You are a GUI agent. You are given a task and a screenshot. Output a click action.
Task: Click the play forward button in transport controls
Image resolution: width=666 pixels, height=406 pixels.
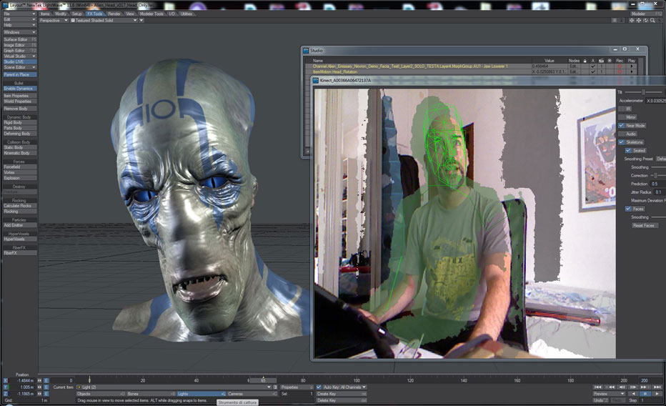pos(657,394)
